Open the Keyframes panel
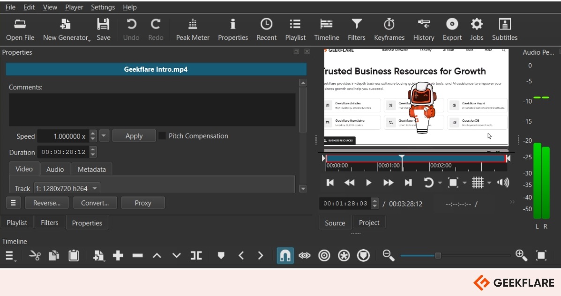This screenshot has width=561, height=296. pos(389,30)
